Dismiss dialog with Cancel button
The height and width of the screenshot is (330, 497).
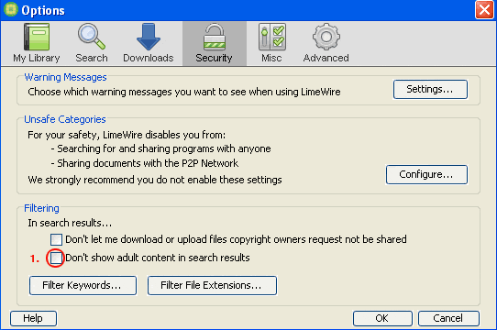point(448,318)
